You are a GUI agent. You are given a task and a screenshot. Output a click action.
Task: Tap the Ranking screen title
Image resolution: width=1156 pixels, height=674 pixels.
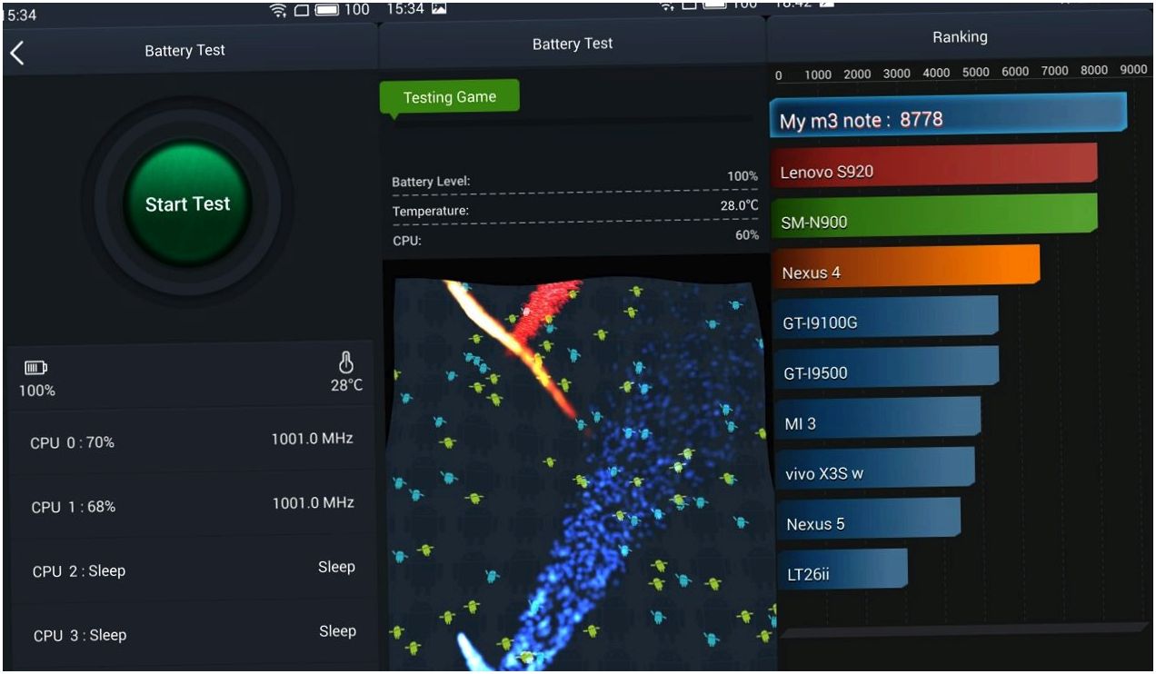(x=960, y=37)
